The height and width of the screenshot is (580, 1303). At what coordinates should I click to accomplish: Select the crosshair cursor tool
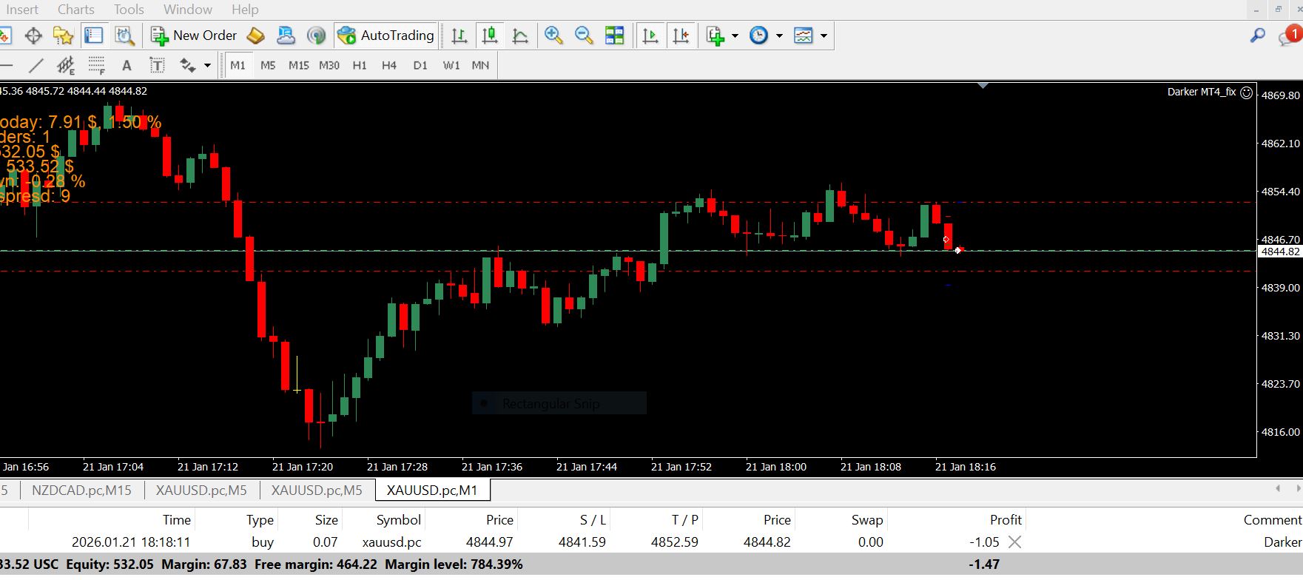coord(33,36)
